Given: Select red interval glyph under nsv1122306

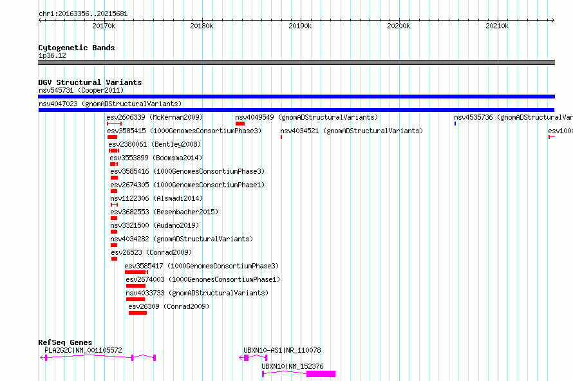Looking at the screenshot, I should coord(114,205).
